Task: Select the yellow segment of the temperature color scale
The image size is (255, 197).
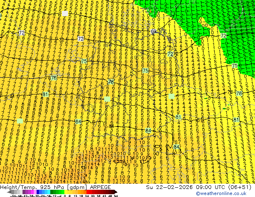Action: (66, 192)
